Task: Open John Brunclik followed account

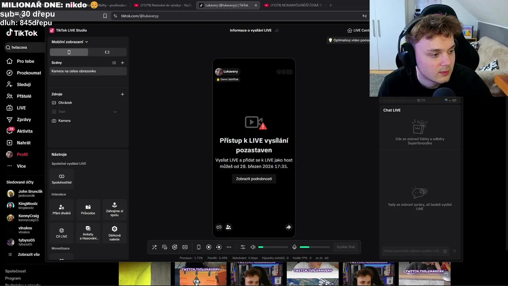Action: [x=25, y=193]
